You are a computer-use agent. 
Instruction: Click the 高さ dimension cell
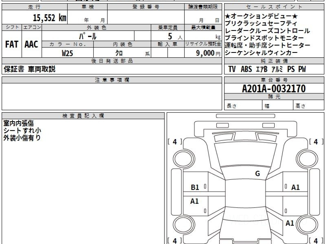point(309,105)
